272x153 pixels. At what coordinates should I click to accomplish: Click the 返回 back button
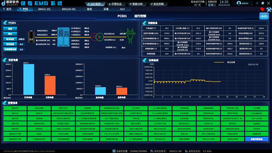(x=264, y=16)
